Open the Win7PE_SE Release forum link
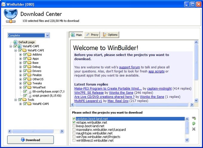 [x=89, y=92]
